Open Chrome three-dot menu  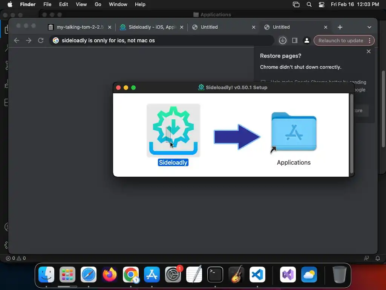pos(370,40)
